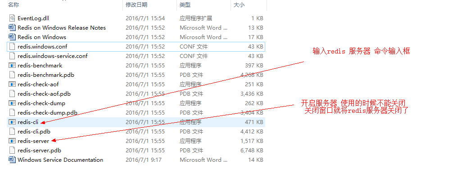Select the file name redis-check-aof.pdb
The image size is (471, 191).
[44, 94]
